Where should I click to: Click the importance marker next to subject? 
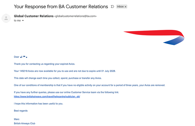point(112,6)
